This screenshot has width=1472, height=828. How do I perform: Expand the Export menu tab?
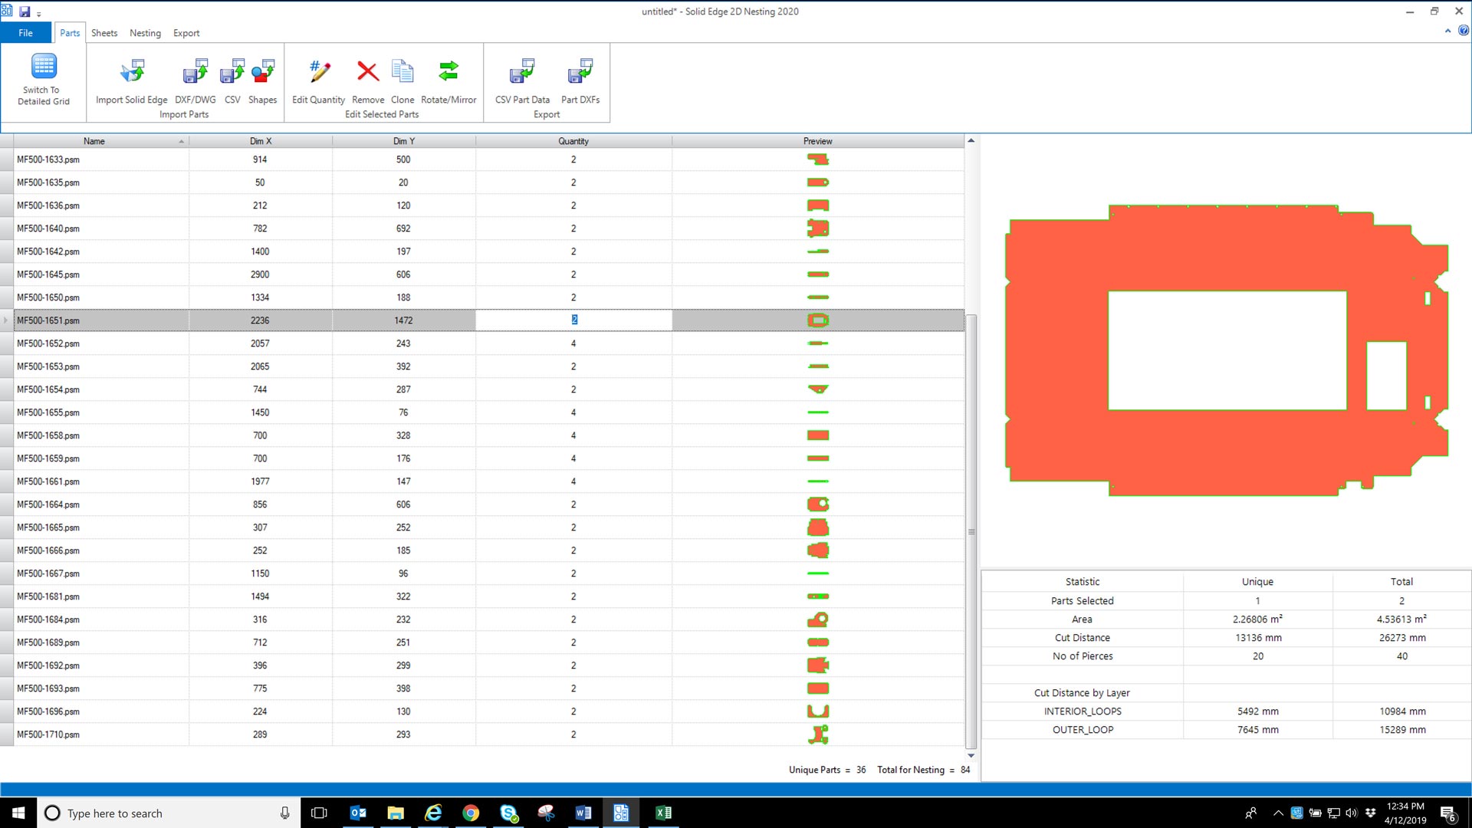pos(186,34)
